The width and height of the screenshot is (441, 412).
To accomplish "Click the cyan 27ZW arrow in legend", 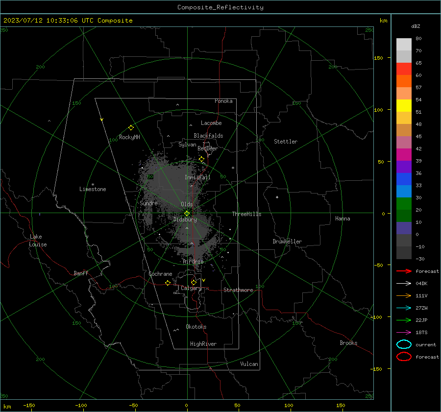I will coord(404,308).
